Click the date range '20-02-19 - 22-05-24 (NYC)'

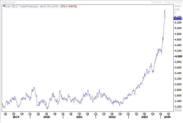point(166,3)
